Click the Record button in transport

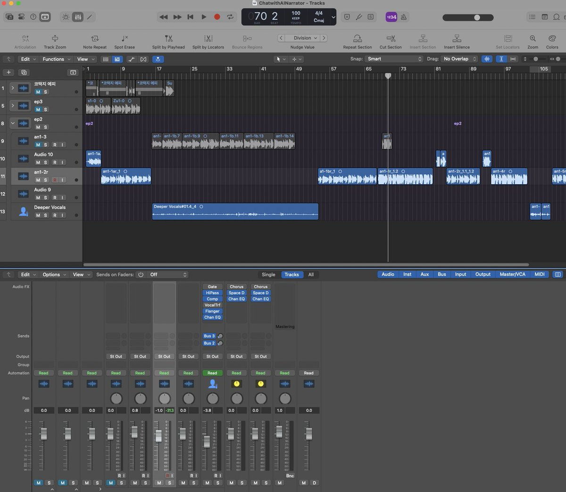pos(217,17)
